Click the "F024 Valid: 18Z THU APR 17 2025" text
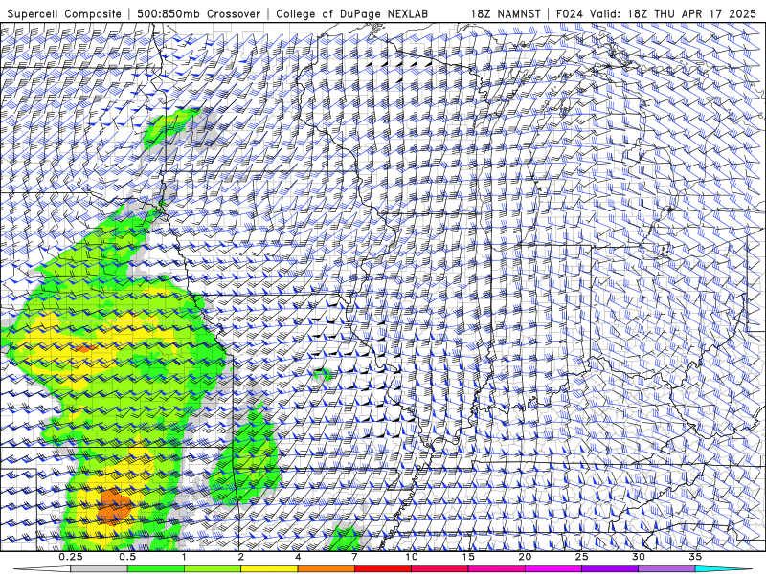Screen dimensions: 766x574 coord(656,13)
